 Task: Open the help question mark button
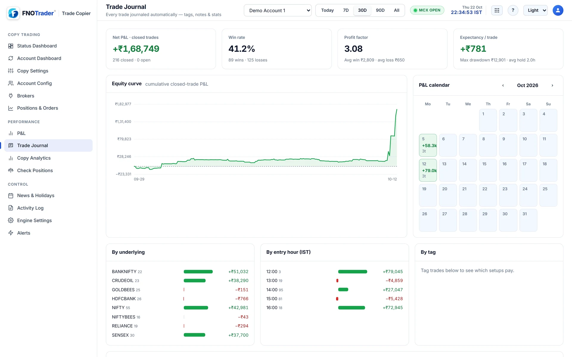513,10
